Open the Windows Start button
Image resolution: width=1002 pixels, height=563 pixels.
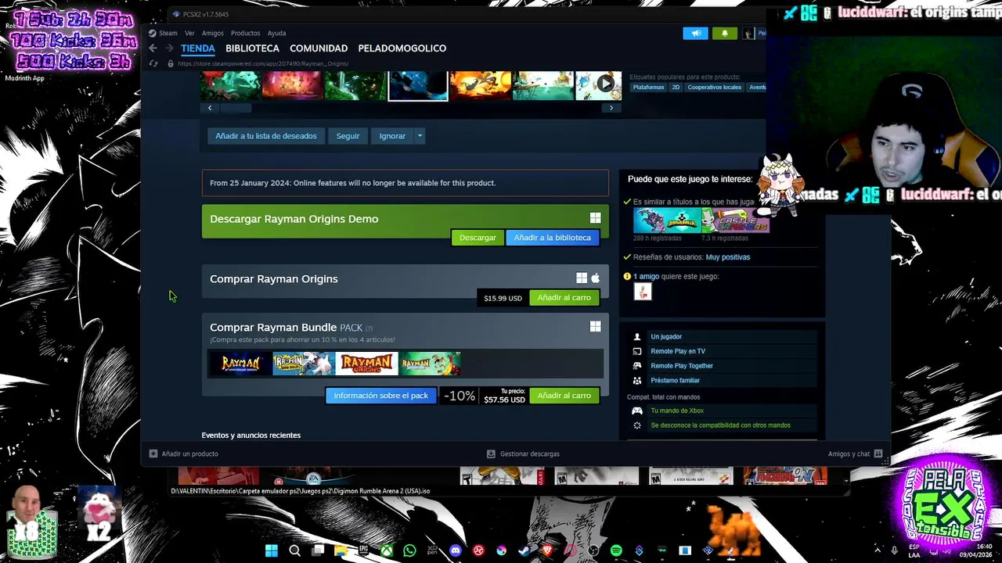(272, 550)
